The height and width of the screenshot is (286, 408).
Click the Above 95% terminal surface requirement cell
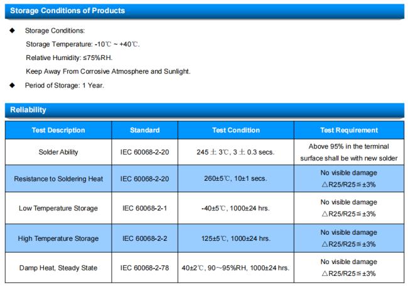349,152
